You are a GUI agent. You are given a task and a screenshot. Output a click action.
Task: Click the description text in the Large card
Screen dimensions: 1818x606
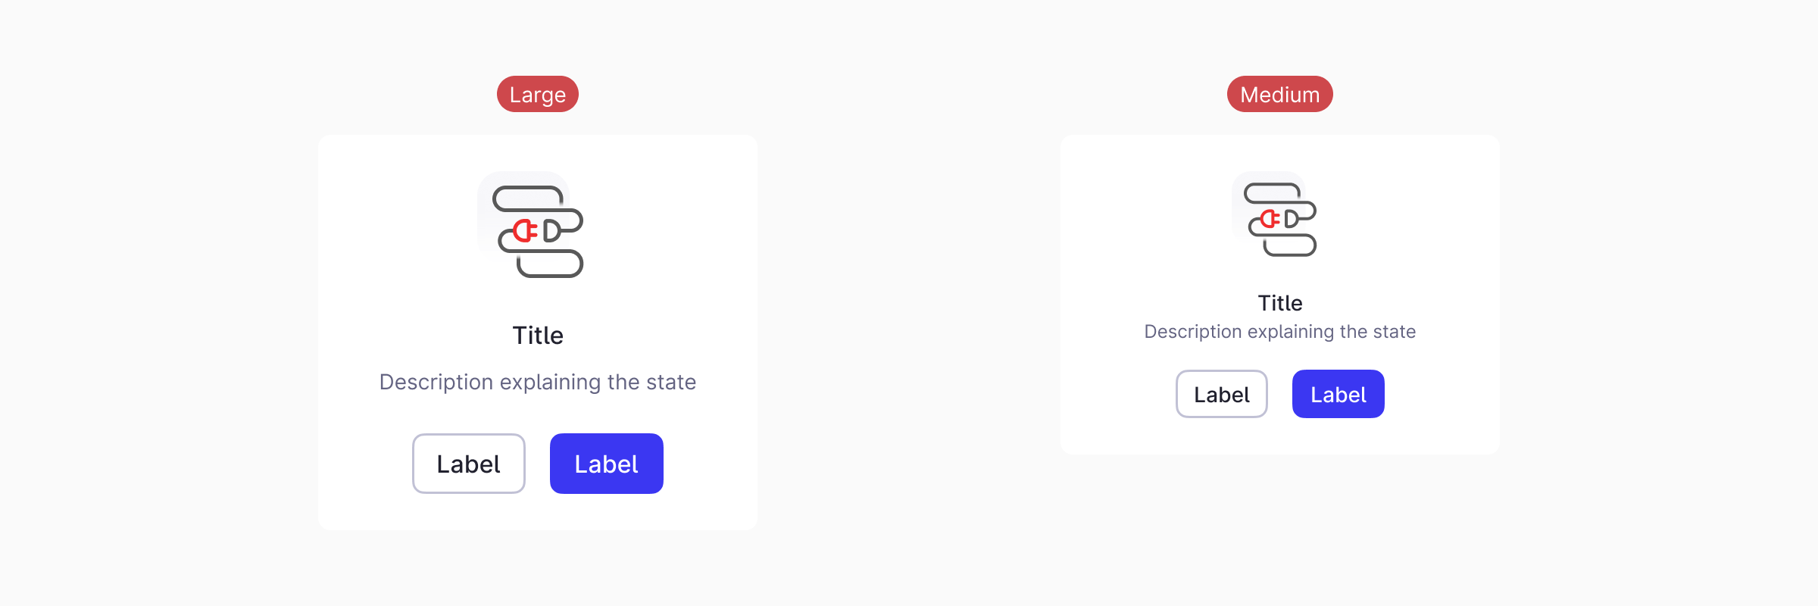[538, 382]
